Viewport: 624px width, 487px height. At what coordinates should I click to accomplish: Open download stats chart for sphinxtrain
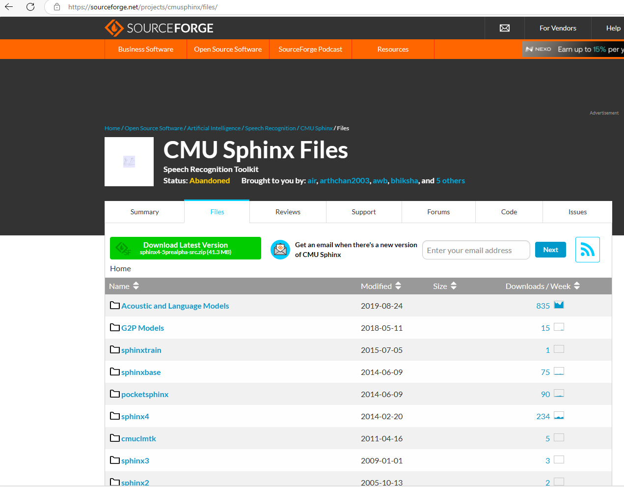point(559,349)
